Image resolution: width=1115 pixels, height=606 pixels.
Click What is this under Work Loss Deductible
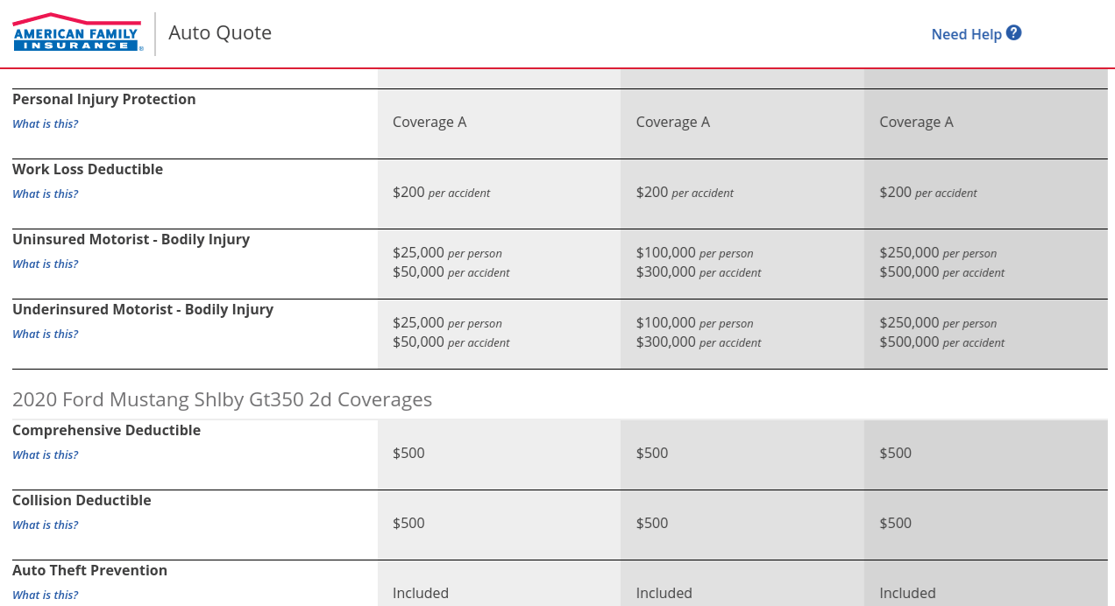click(45, 194)
